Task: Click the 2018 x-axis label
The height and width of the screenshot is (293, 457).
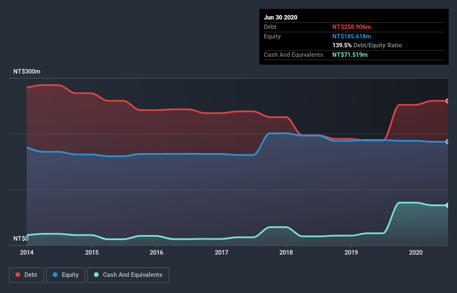Action: tap(286, 252)
